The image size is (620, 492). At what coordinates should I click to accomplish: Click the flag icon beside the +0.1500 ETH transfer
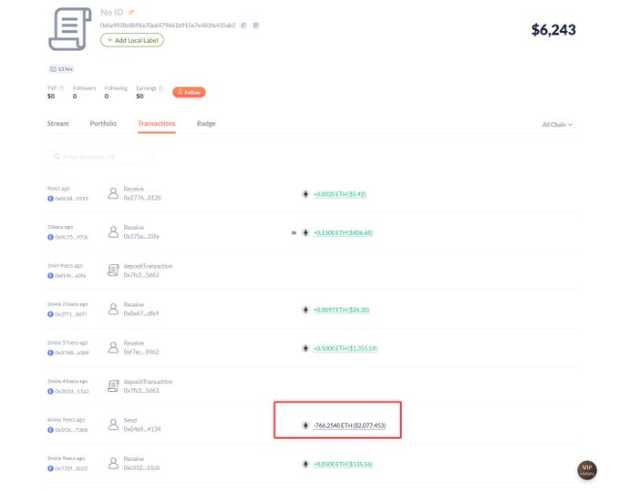pos(294,232)
